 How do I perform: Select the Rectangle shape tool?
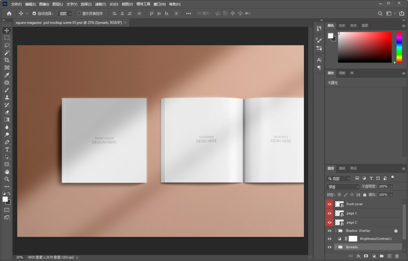tap(7, 164)
